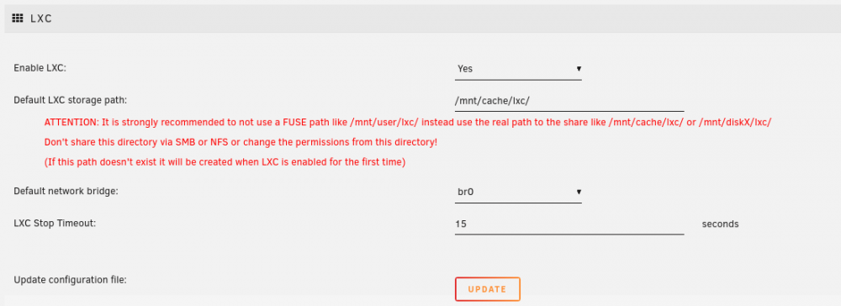Click the "Update configuration file:" label
This screenshot has width=841, height=306.
pyautogui.click(x=70, y=280)
